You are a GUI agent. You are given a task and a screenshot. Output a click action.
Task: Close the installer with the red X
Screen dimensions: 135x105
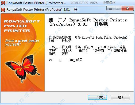128,9
